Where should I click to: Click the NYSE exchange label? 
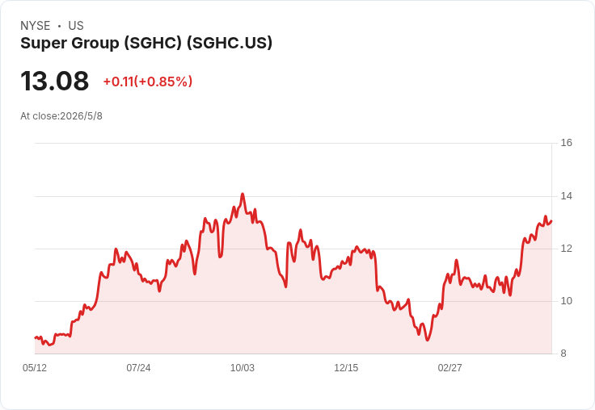(36, 26)
